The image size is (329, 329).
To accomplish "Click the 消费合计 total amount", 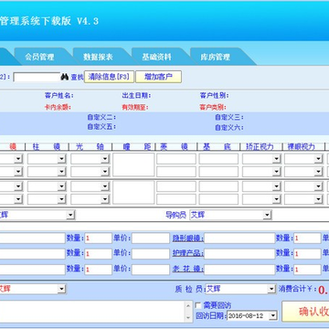I will click(324, 290).
